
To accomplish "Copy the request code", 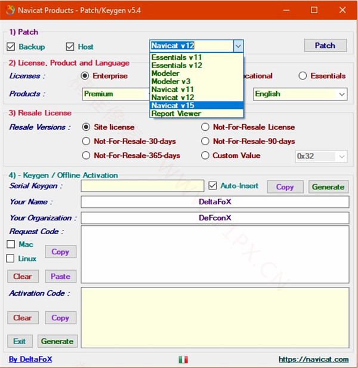I will [x=60, y=252].
